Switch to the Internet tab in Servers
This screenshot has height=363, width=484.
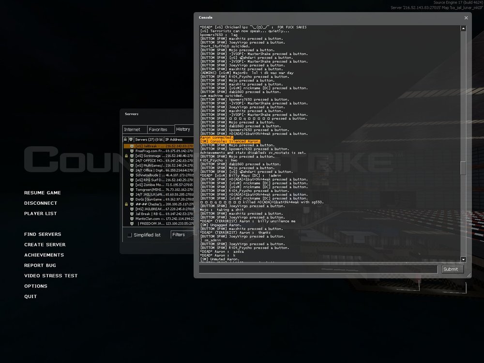point(134,130)
